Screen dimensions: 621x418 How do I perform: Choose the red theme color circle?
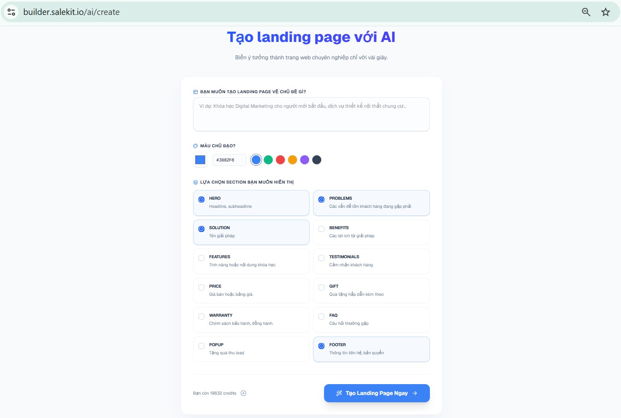280,160
